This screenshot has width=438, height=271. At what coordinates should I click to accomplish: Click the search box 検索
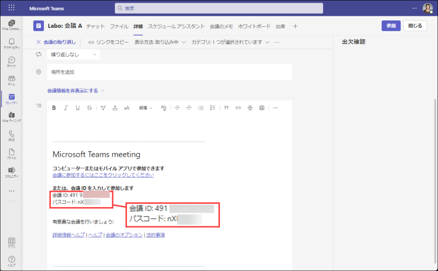tap(218, 8)
